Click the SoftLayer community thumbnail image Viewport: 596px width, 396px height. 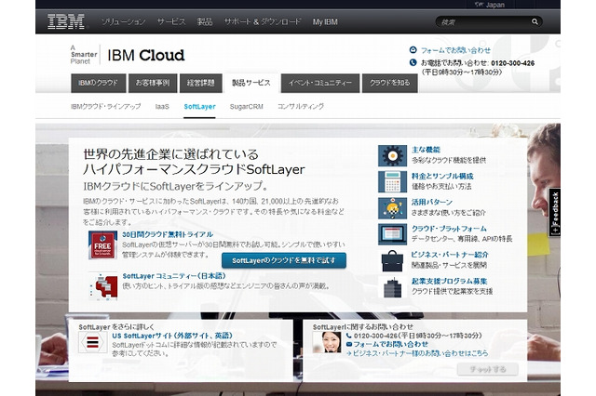102,286
